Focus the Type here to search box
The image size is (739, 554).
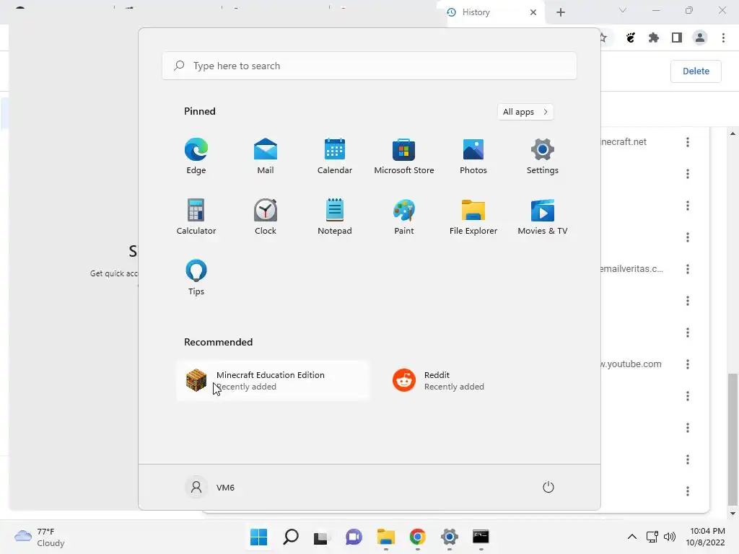369,66
